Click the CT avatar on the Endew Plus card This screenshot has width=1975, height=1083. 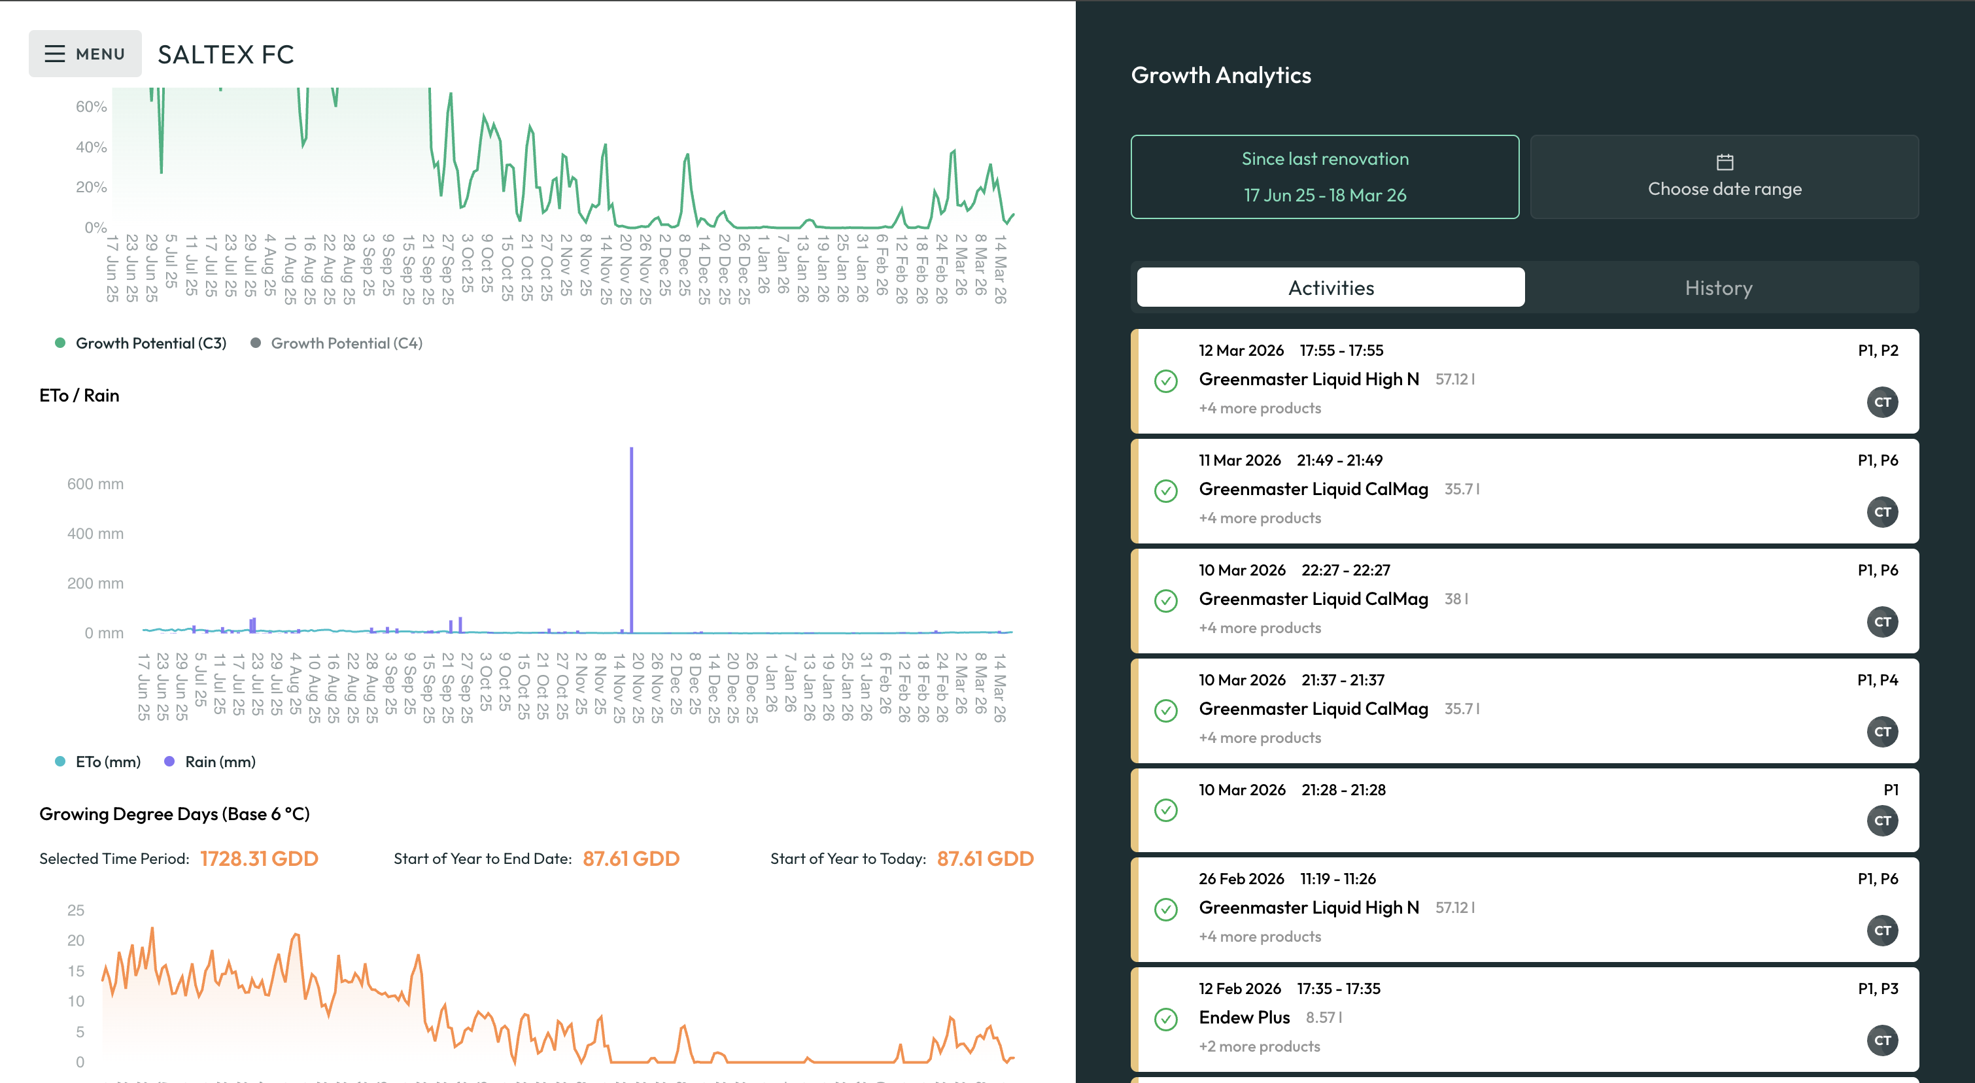1882,1041
